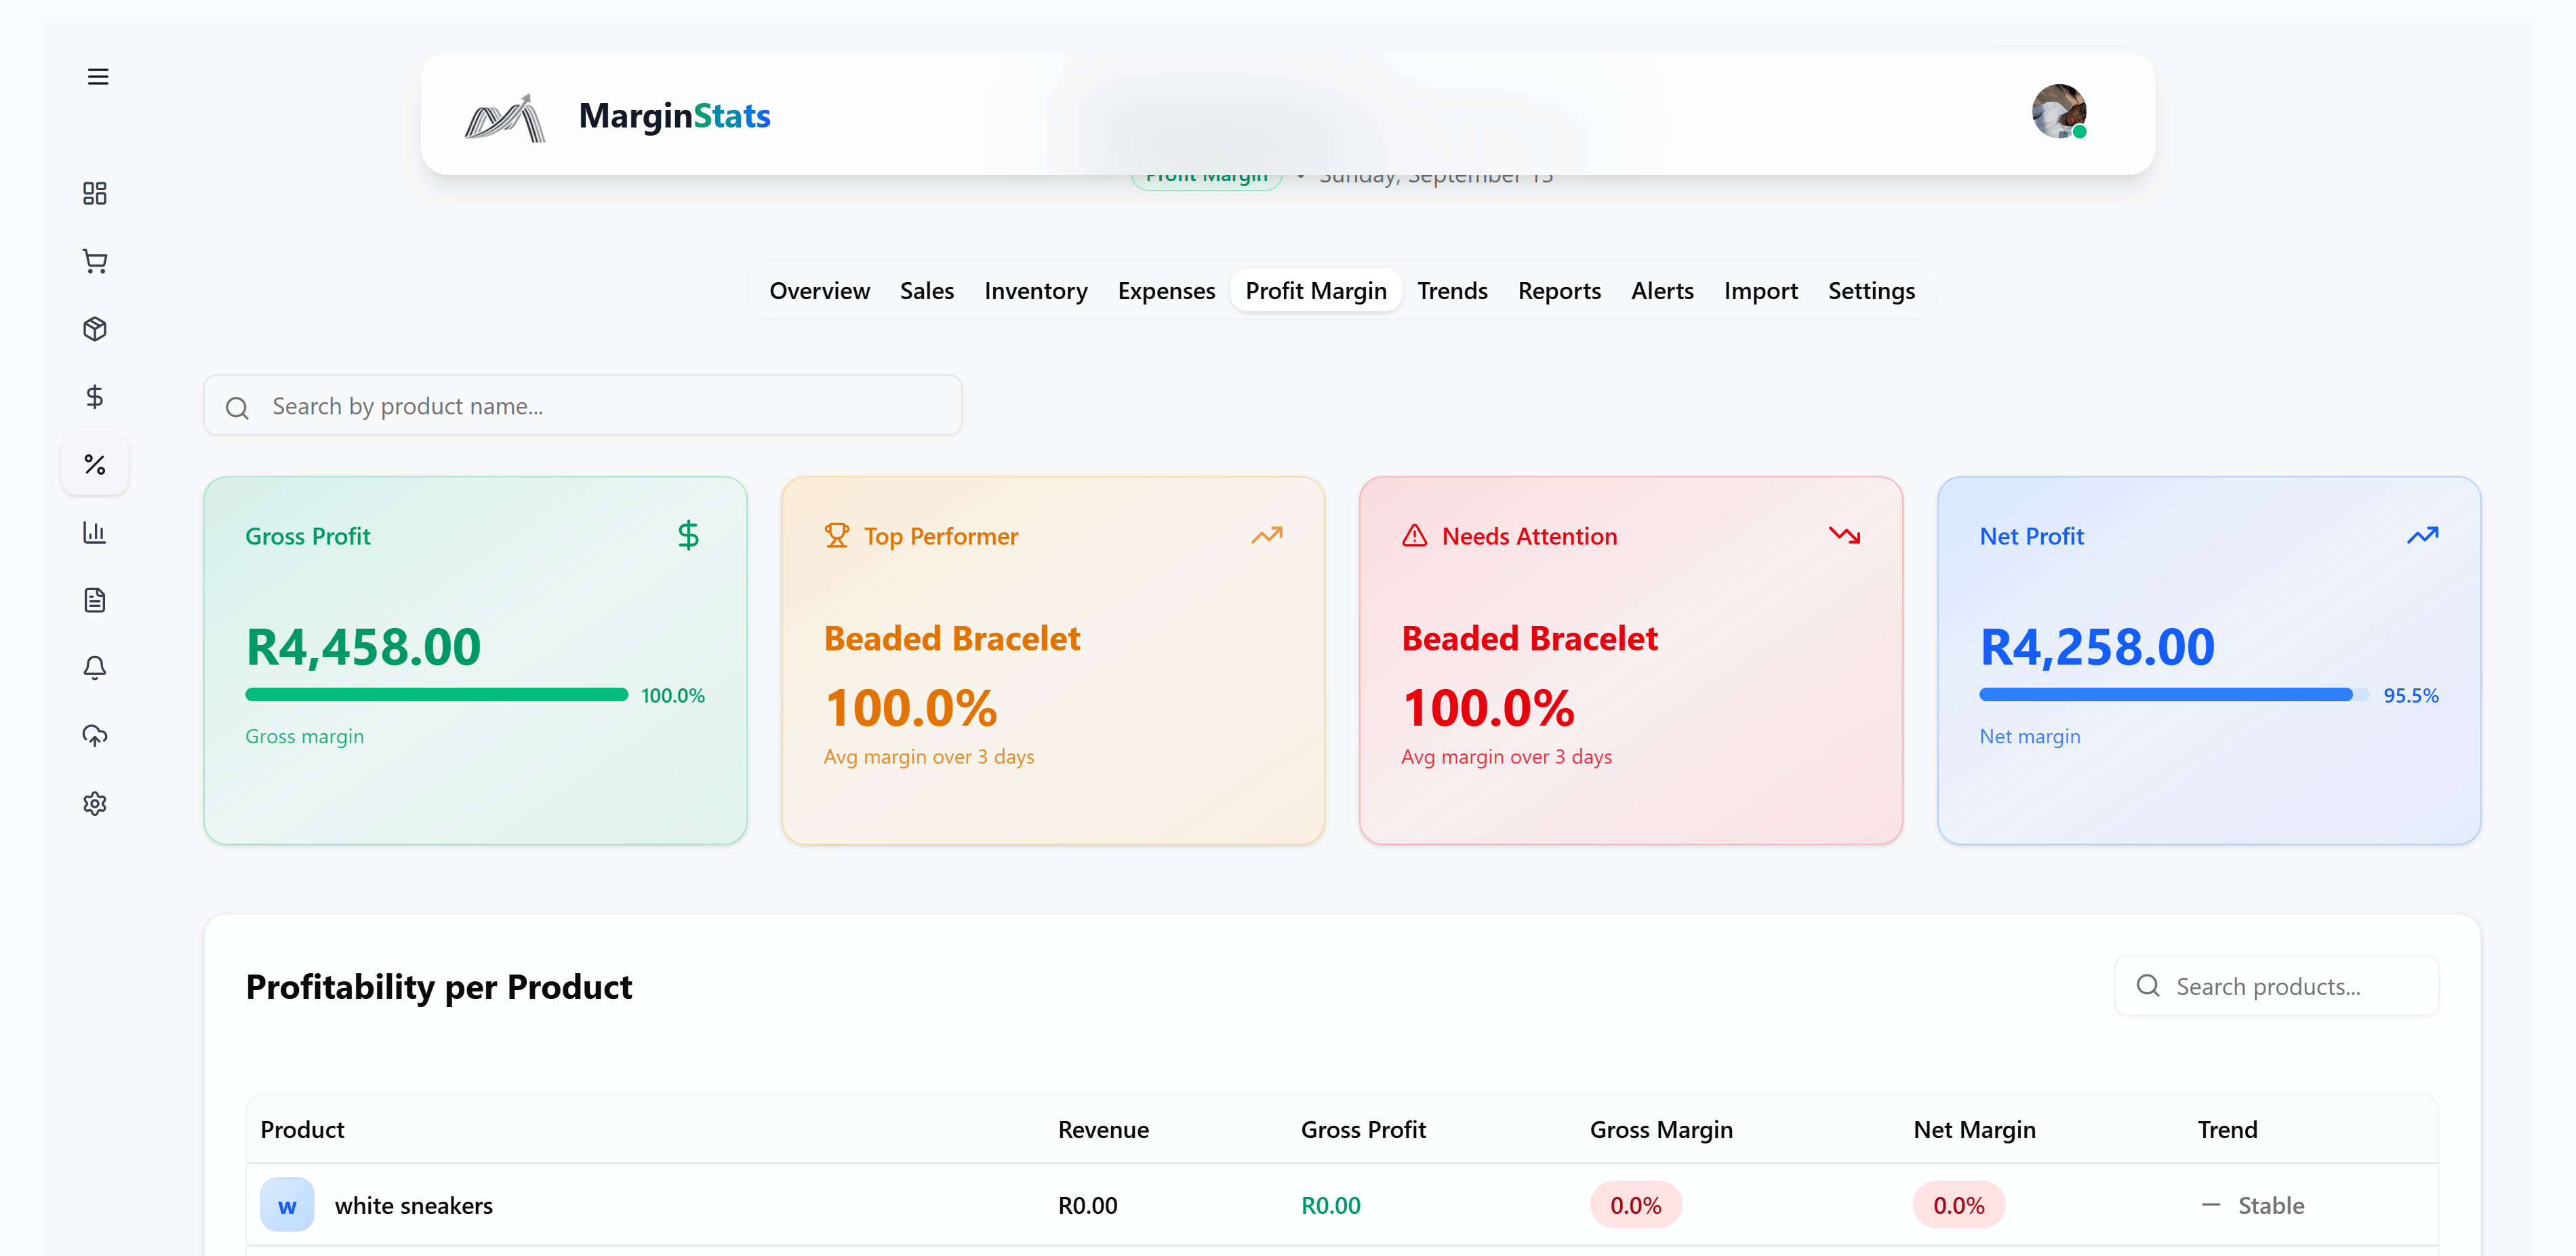Click the downward trend arrow on Needs Attention card

click(x=1844, y=535)
